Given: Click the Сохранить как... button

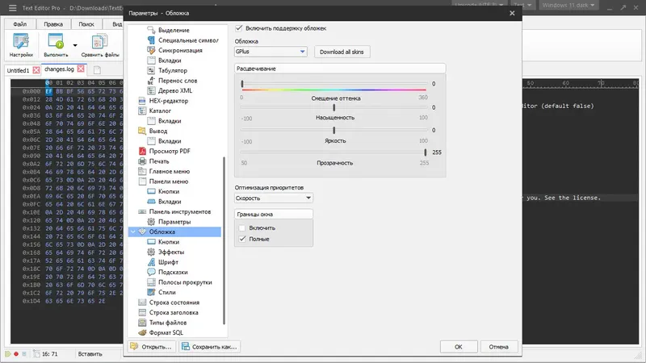Looking at the screenshot, I should click(209, 347).
